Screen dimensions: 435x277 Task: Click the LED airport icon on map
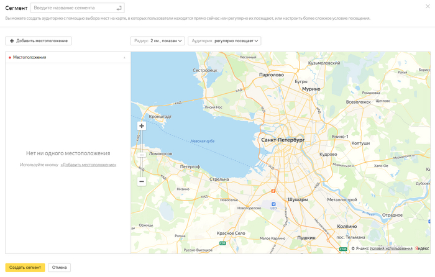coord(273,204)
